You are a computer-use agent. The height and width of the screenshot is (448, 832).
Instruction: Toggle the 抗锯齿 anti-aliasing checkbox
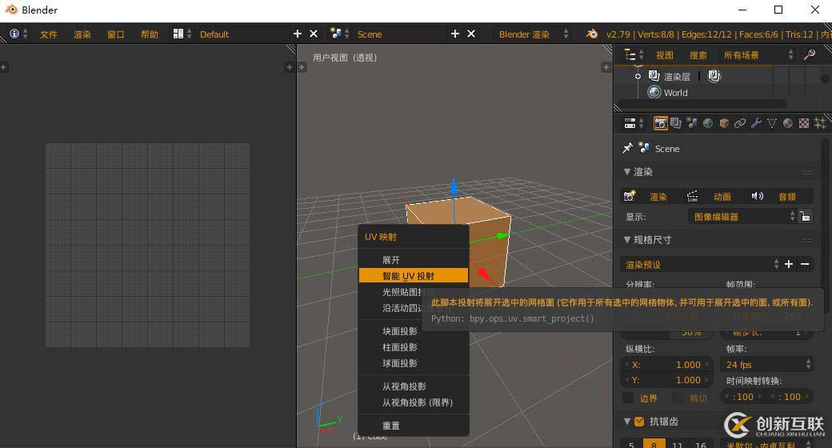pos(639,422)
